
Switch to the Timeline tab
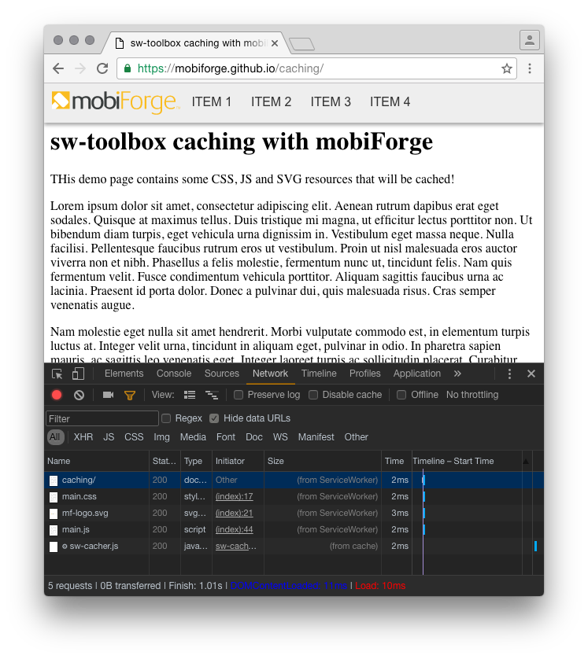319,374
